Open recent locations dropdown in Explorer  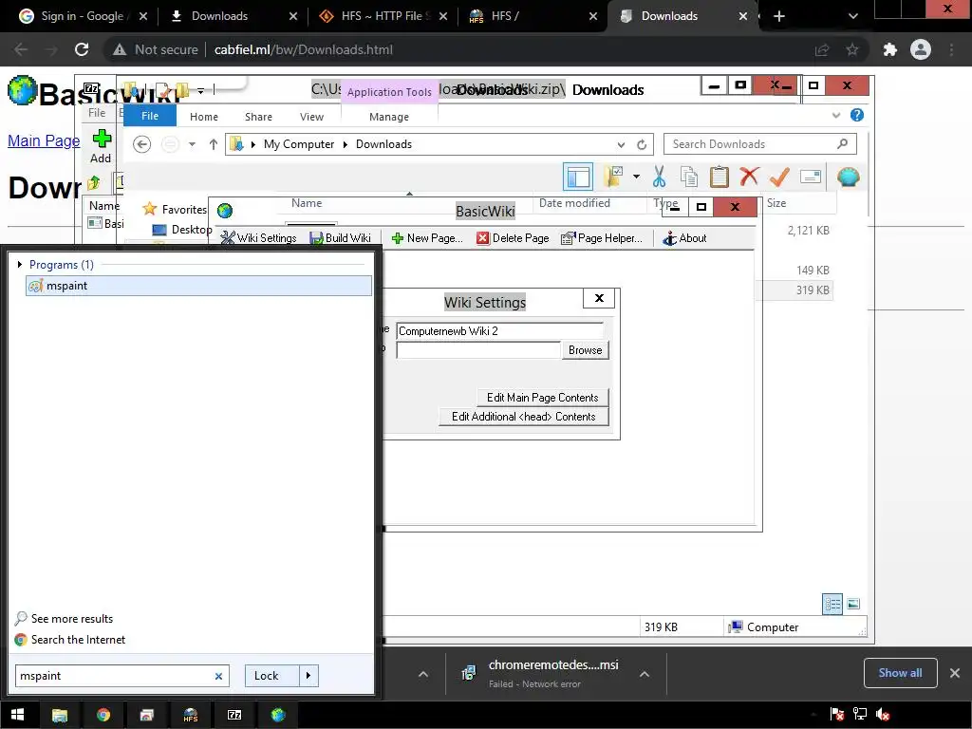click(192, 144)
